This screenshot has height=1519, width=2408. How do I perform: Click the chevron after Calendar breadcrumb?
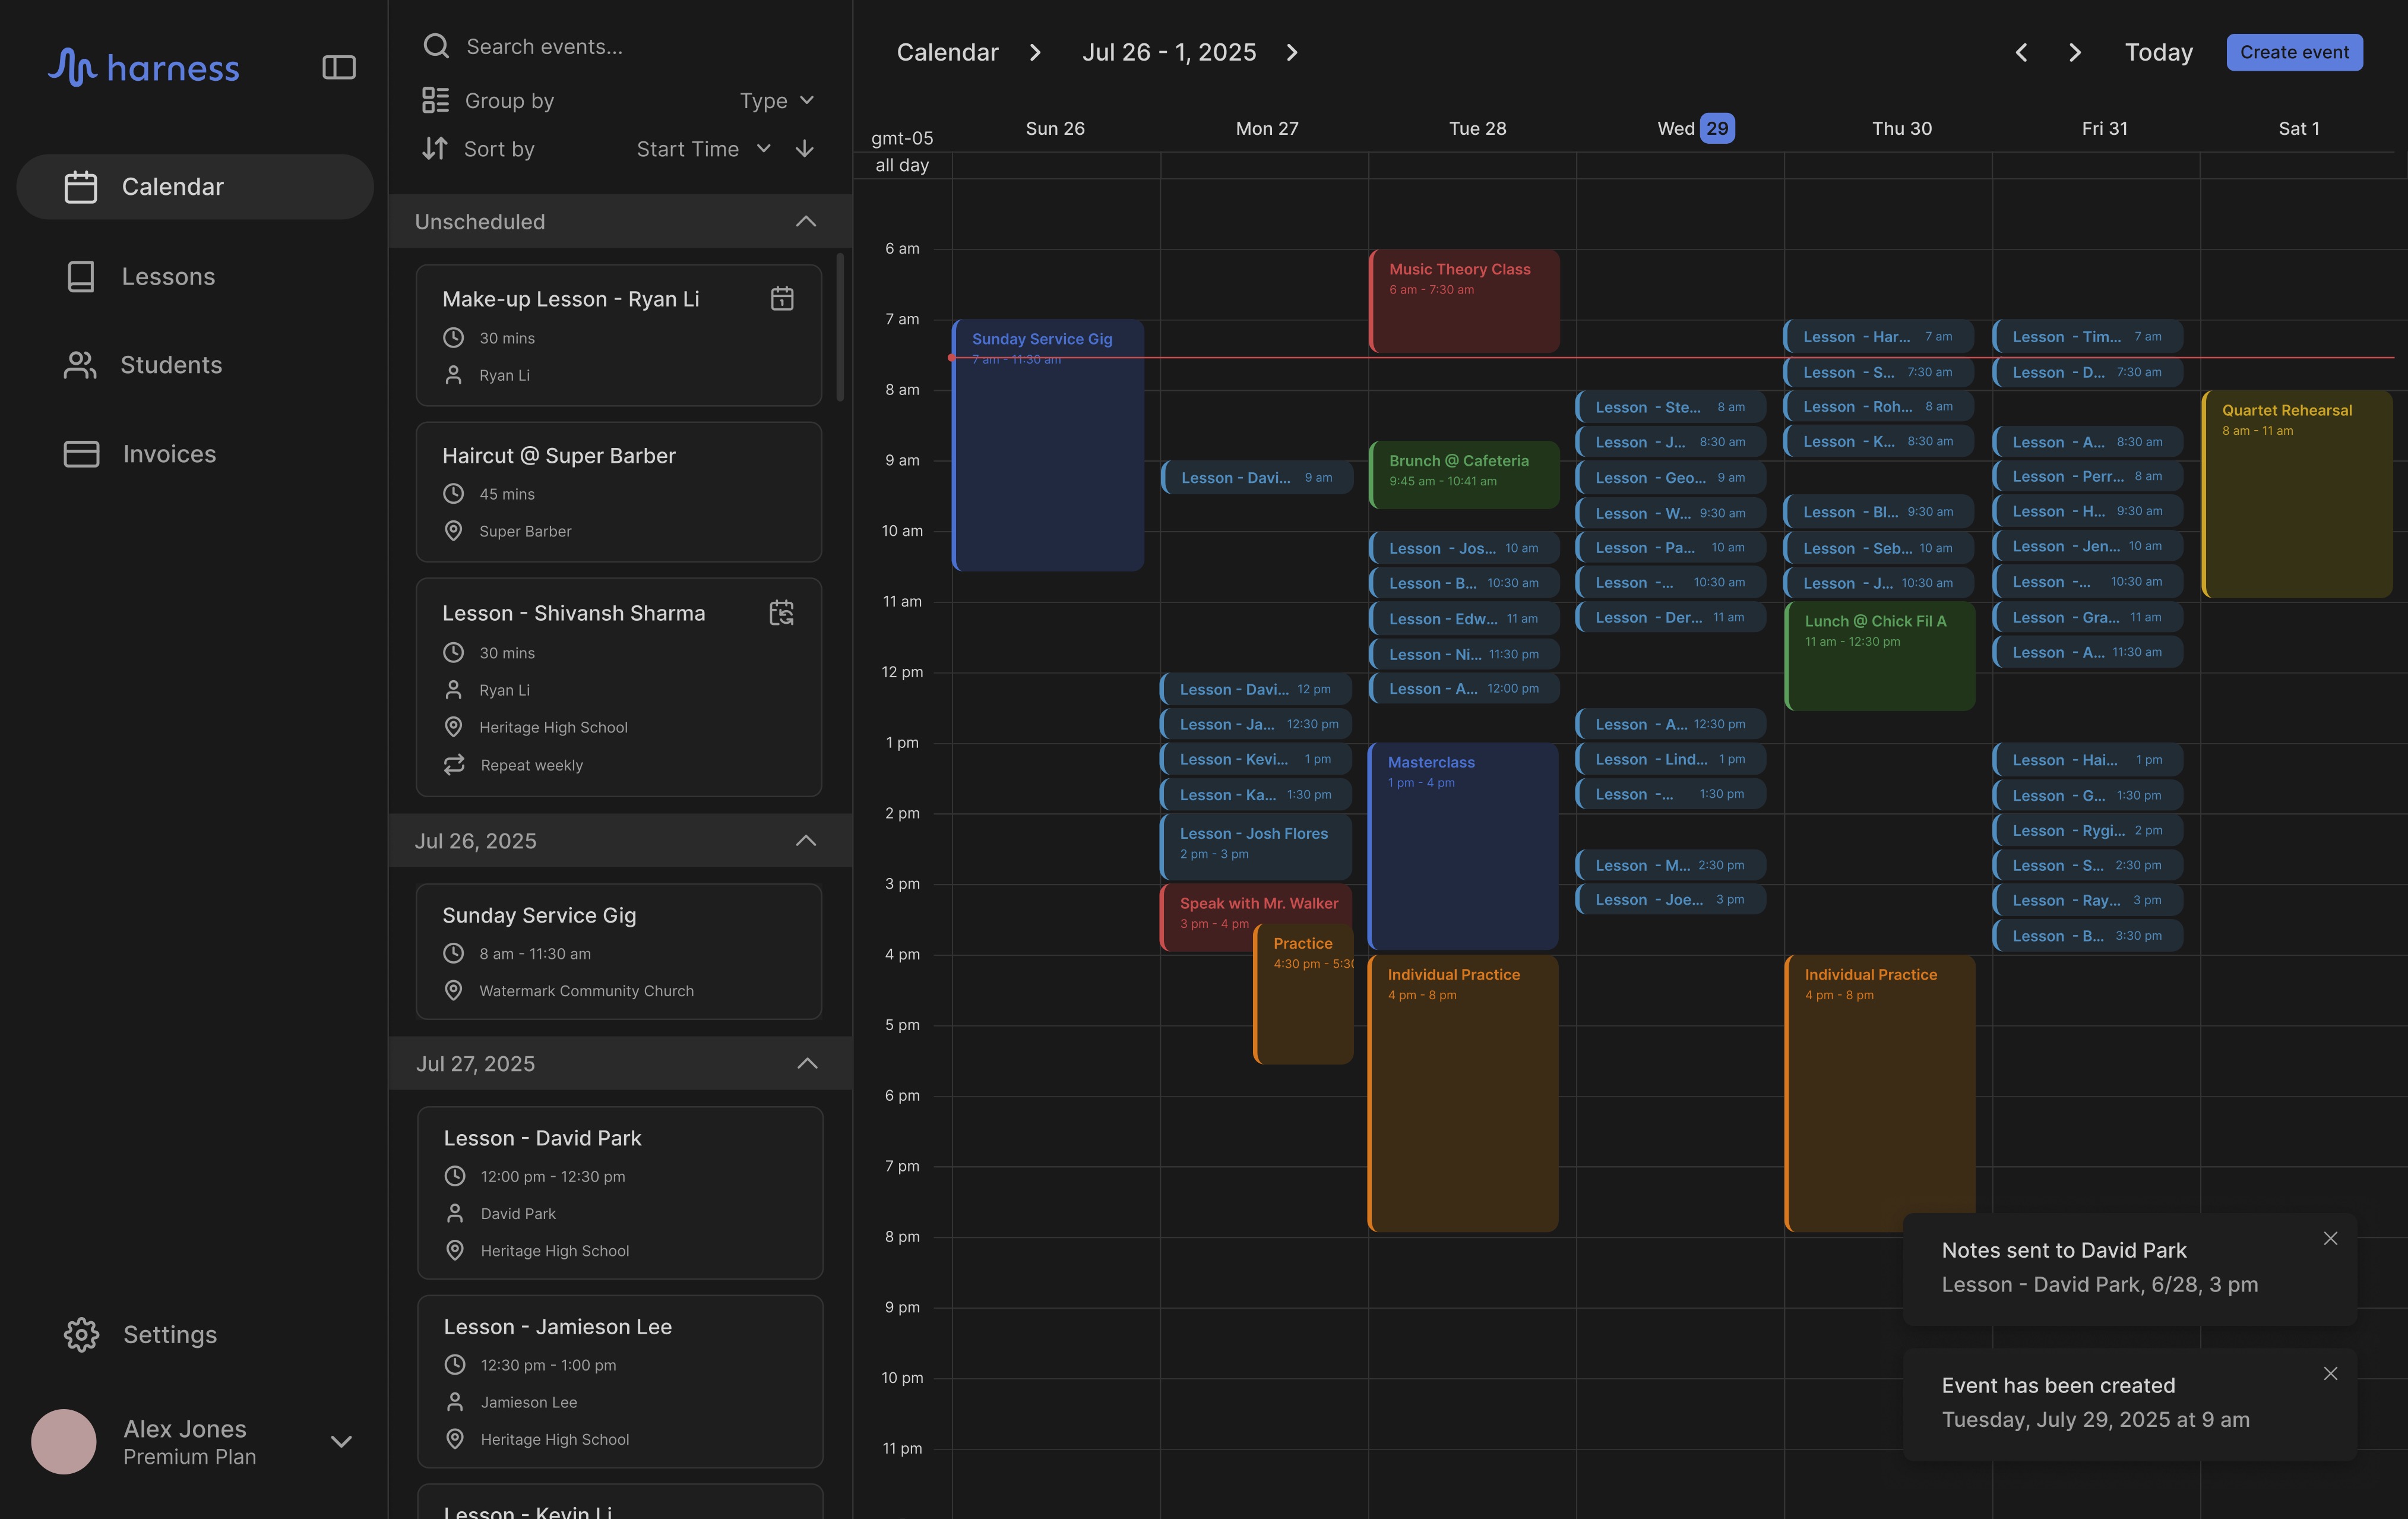coord(1035,52)
